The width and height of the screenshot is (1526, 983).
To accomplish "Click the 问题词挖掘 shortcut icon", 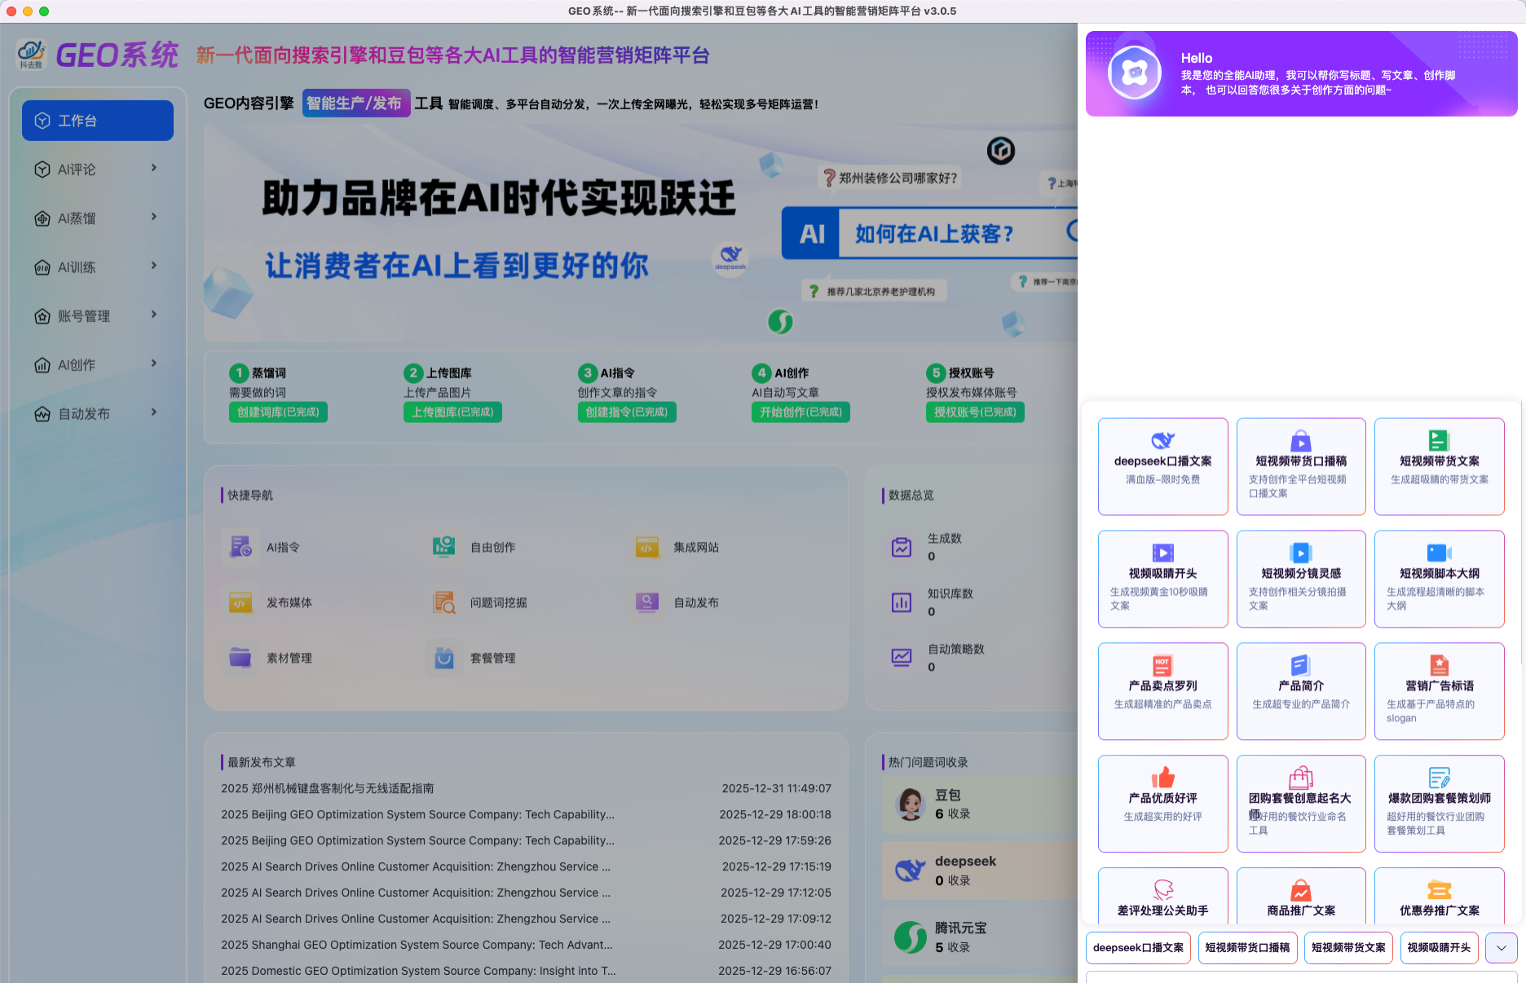I will (443, 602).
